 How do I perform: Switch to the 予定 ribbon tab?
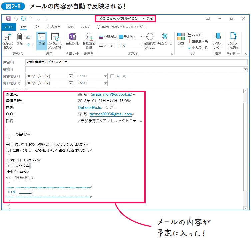[x=23, y=27]
